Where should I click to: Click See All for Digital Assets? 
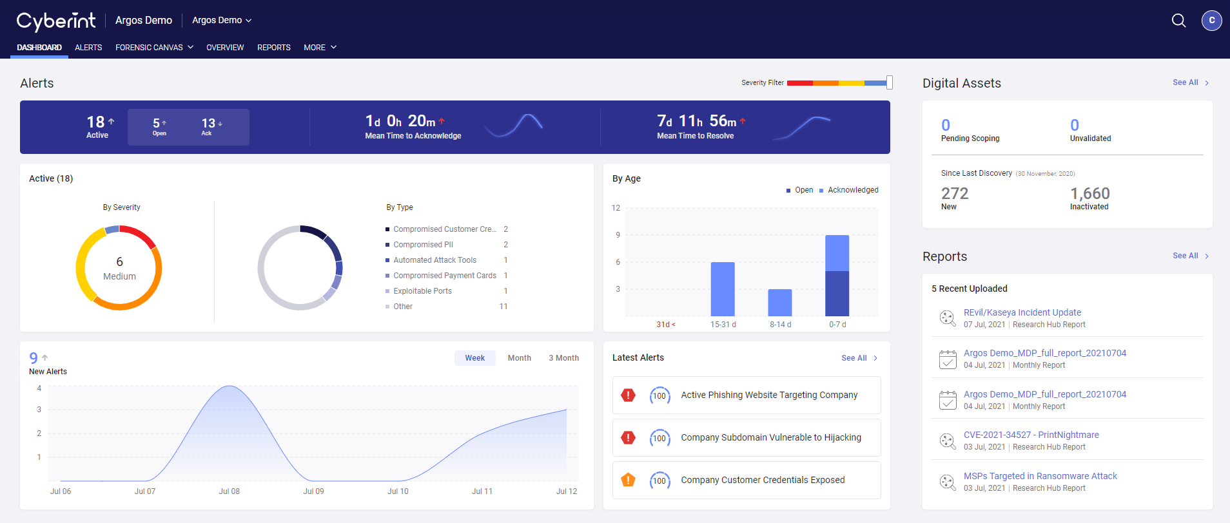click(x=1190, y=82)
